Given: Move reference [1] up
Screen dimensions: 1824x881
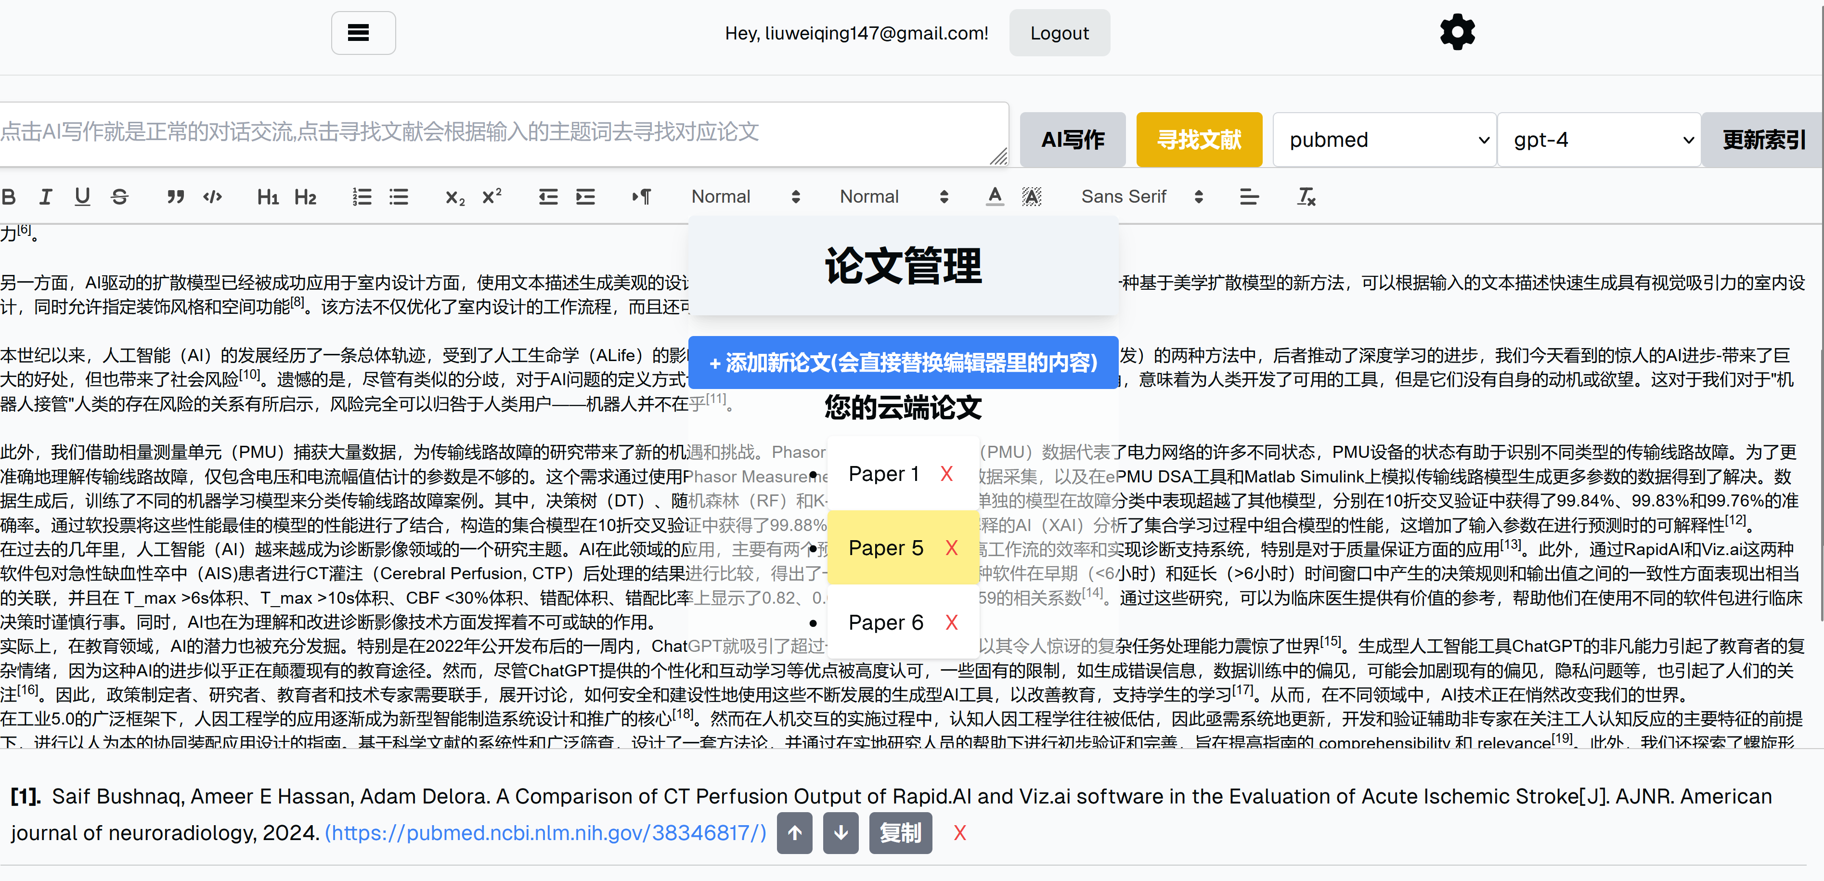Looking at the screenshot, I should pyautogui.click(x=794, y=833).
